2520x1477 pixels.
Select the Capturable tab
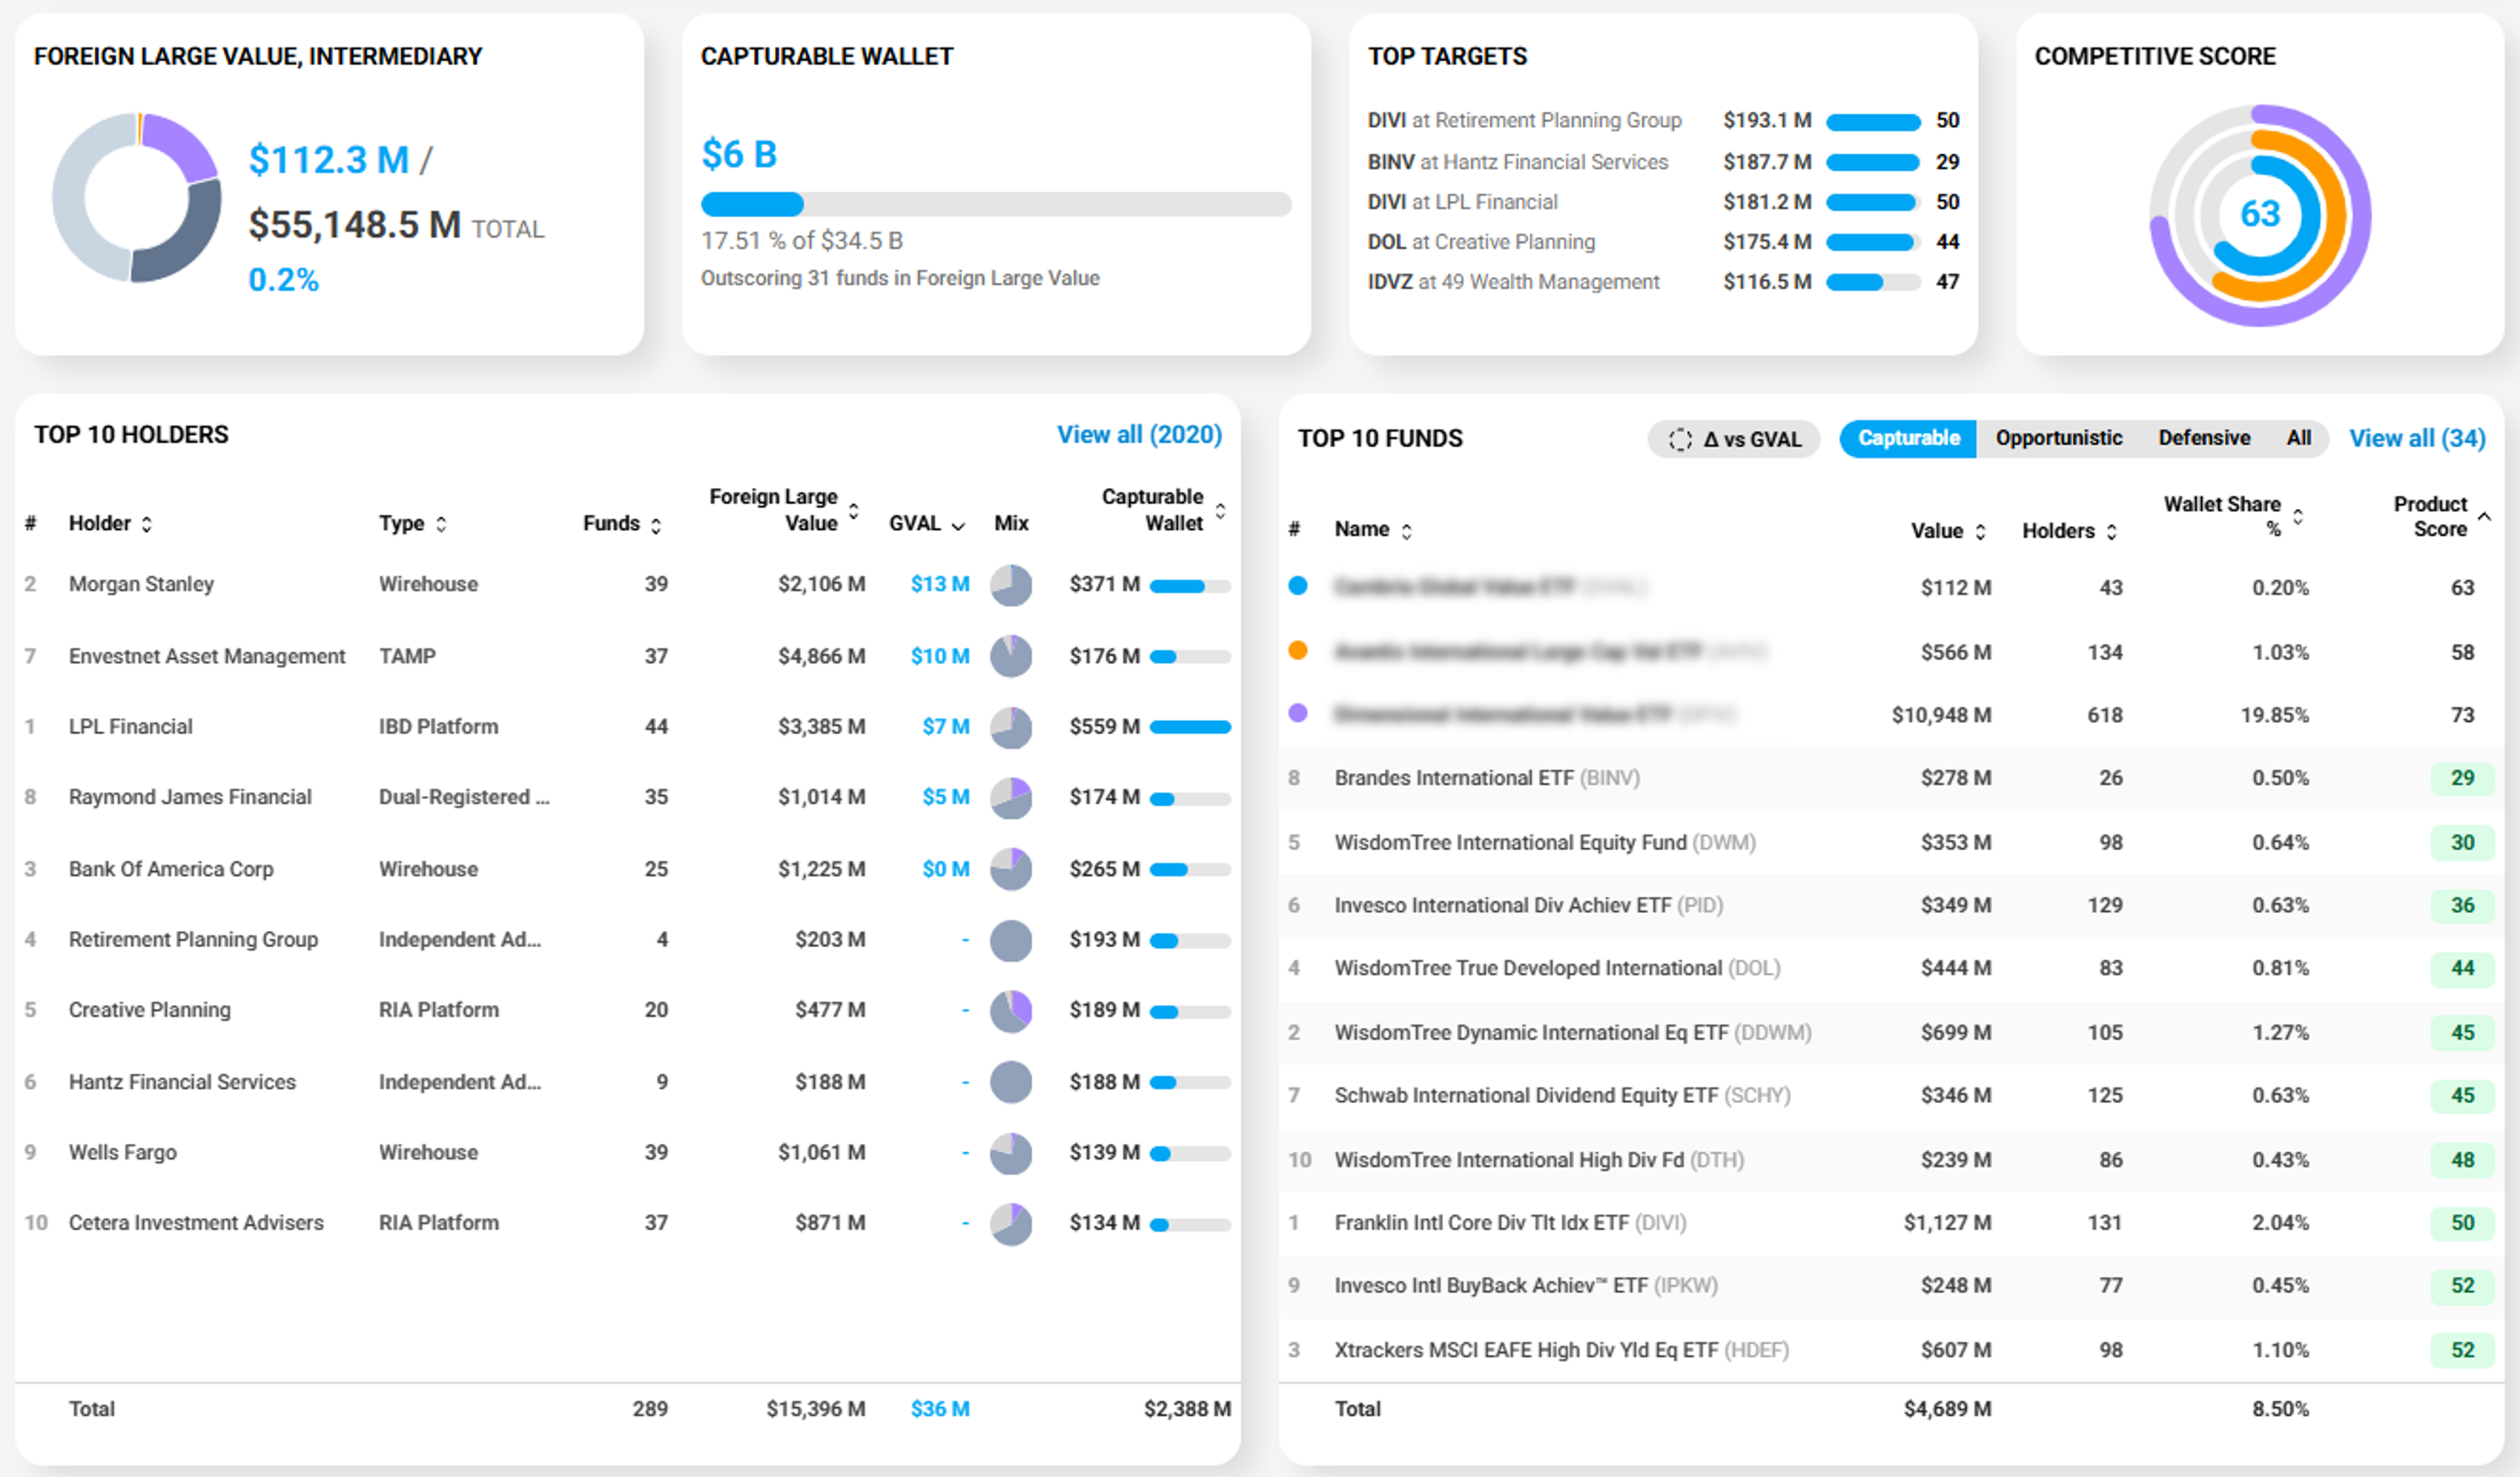[x=1908, y=438]
